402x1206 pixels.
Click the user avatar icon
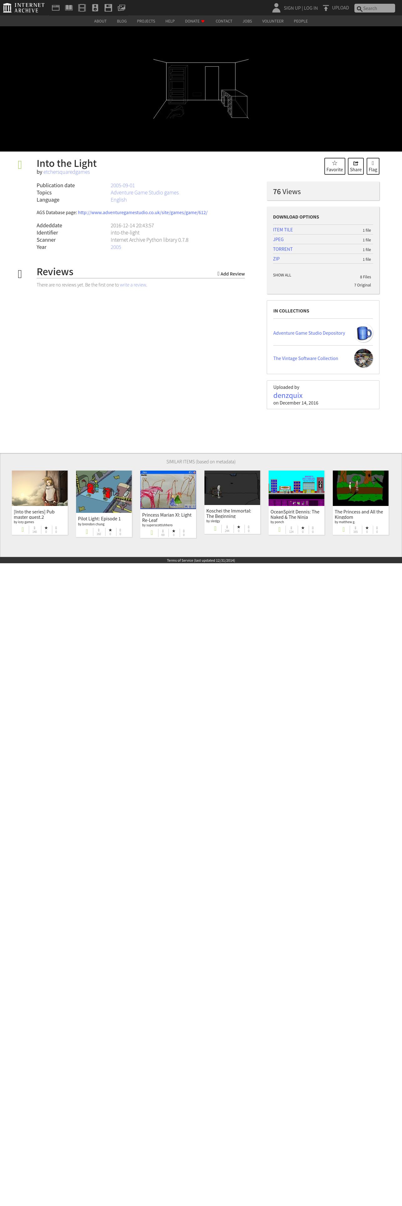pyautogui.click(x=276, y=8)
